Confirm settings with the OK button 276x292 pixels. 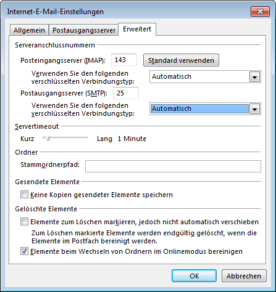[x=194, y=276]
